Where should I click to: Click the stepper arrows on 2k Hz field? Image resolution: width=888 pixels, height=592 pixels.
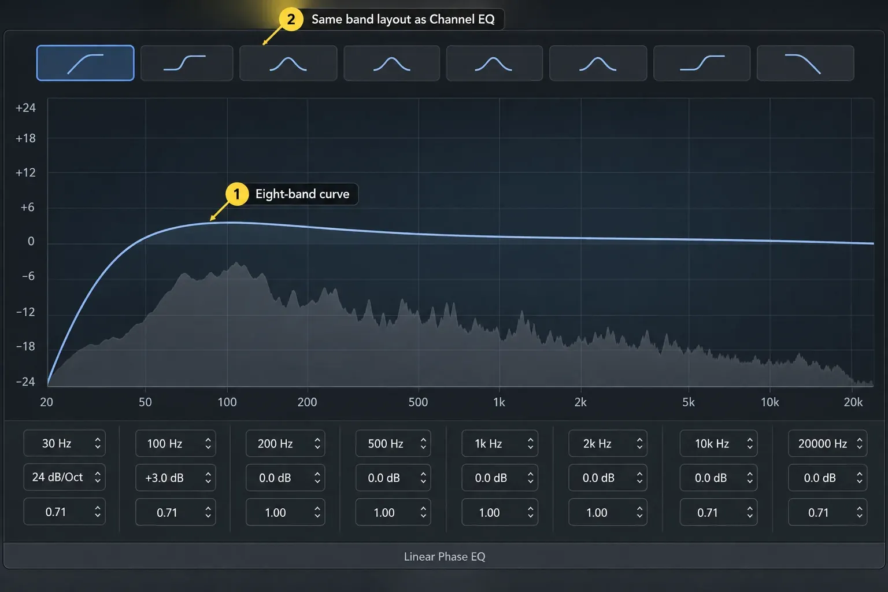639,443
